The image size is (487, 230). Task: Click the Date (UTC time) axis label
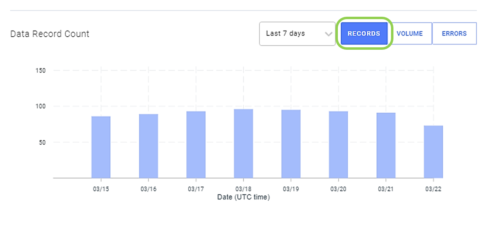point(243,197)
